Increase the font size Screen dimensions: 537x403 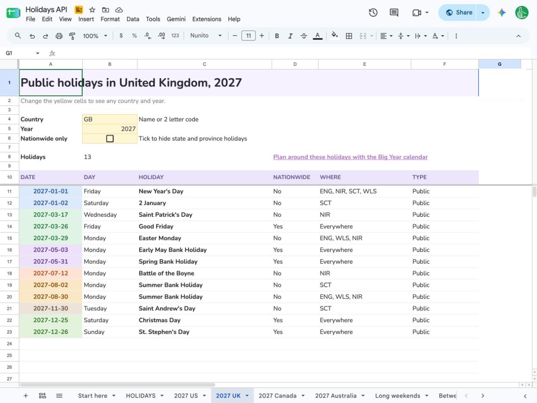click(x=262, y=36)
